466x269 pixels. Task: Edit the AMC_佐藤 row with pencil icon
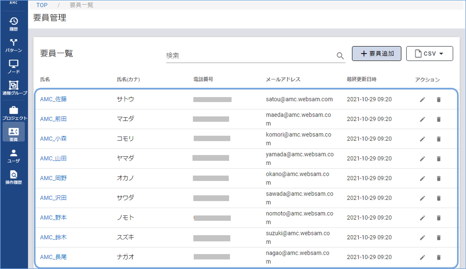tap(422, 99)
